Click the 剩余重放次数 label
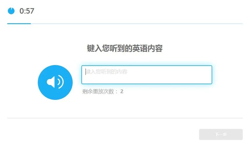 pos(98,91)
